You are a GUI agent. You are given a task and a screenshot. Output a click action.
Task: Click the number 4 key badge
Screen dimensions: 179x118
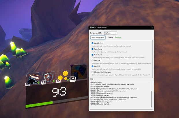(x=73, y=79)
